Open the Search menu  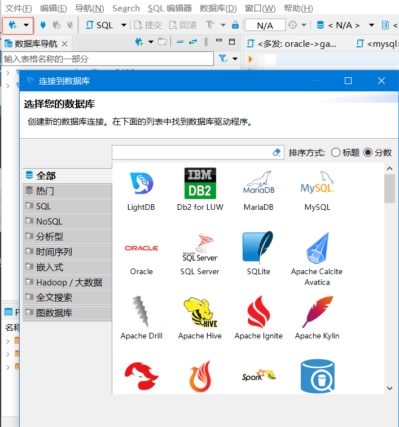tap(126, 8)
